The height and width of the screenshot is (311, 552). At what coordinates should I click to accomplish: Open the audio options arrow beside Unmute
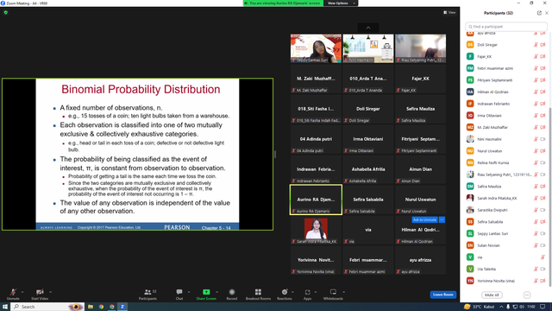22,292
